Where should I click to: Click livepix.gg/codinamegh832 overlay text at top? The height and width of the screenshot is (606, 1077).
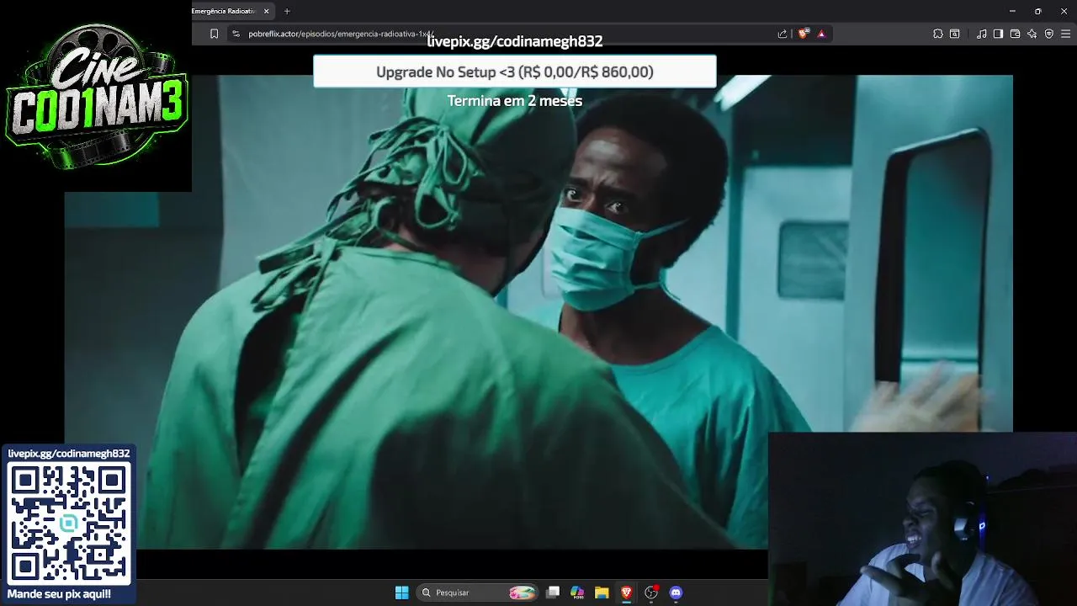click(x=515, y=41)
